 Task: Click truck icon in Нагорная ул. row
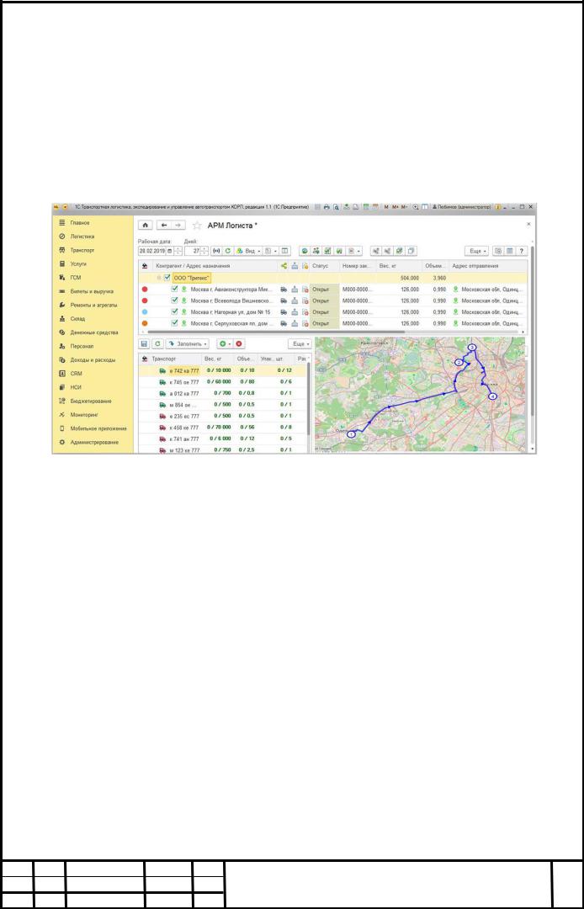coord(284,312)
